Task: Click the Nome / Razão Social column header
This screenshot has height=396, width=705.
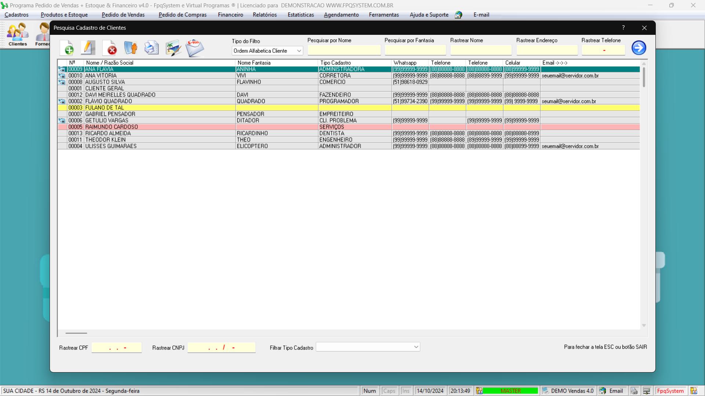Action: 160,63
